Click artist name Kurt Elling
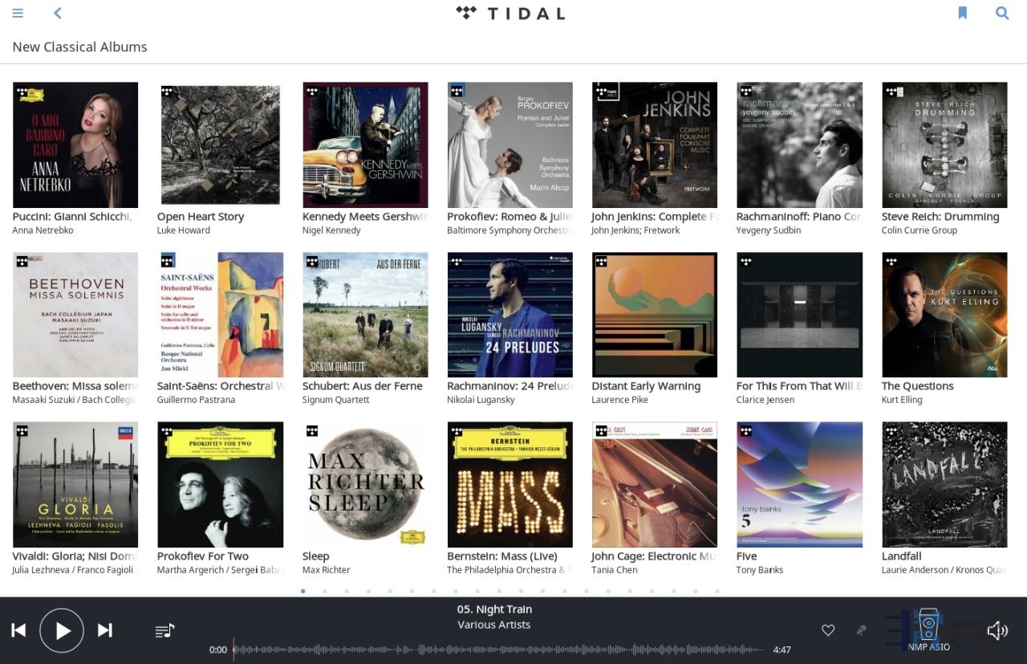The image size is (1027, 664). pyautogui.click(x=902, y=400)
